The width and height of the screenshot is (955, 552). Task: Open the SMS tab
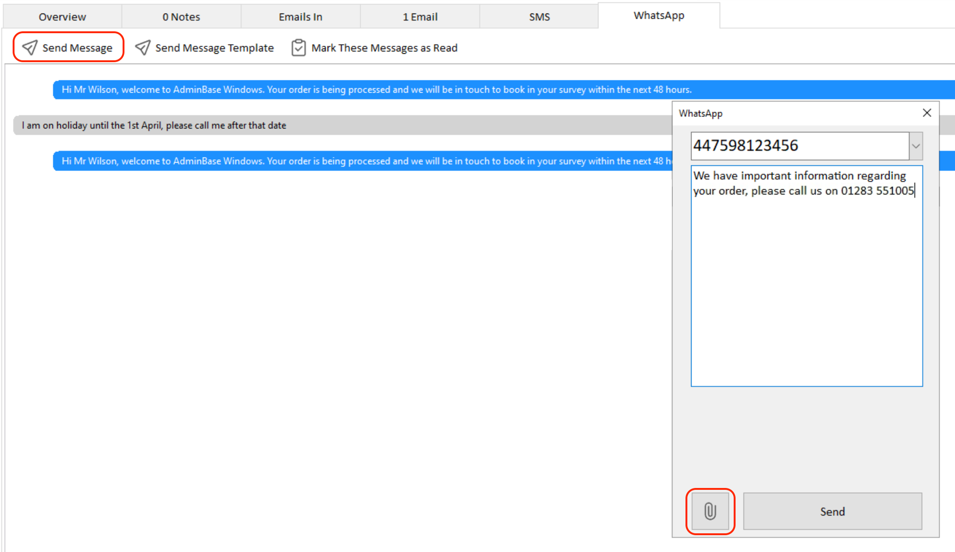point(539,17)
